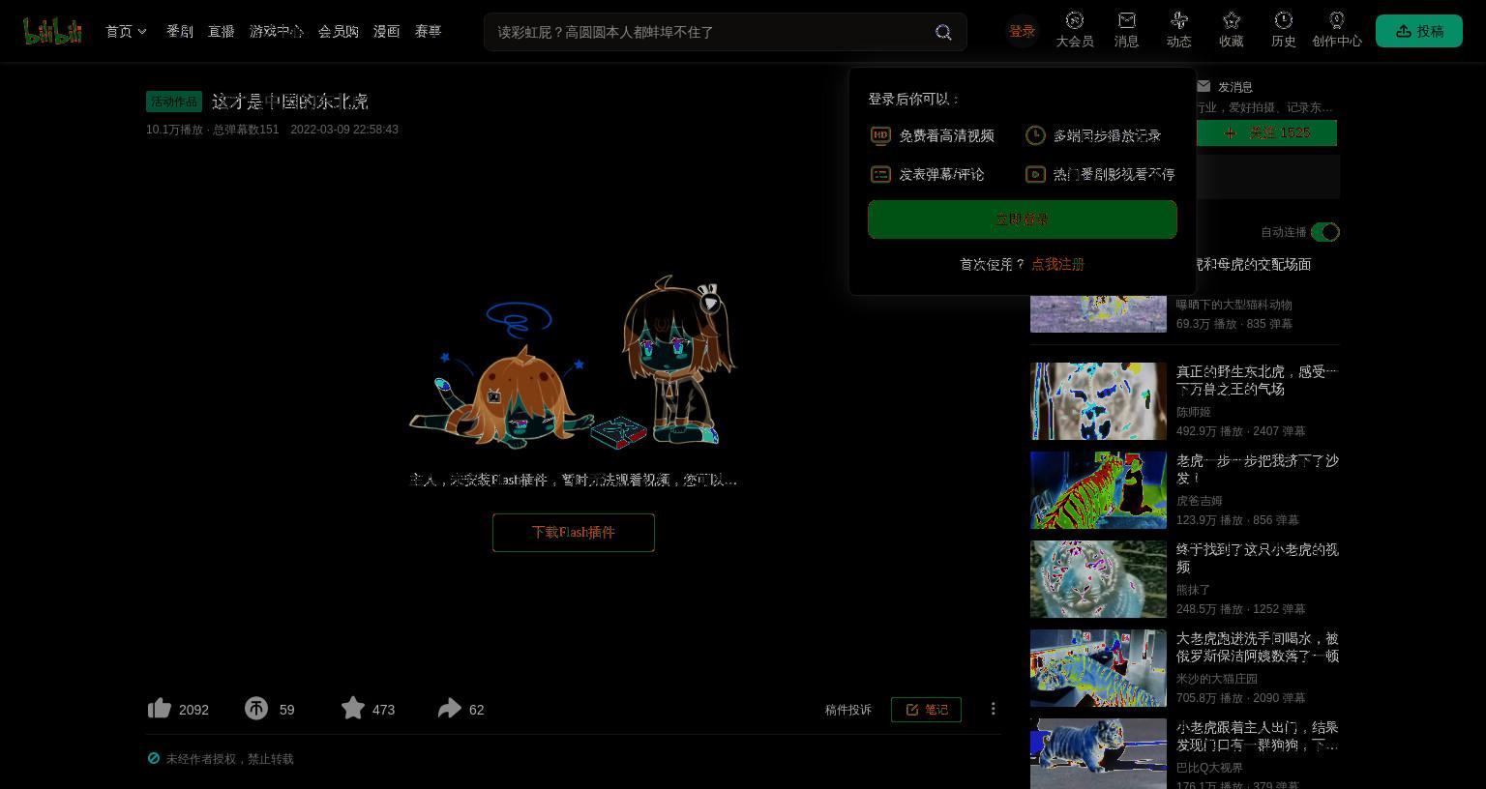
Task: Visit 会员购 shop
Action: (339, 31)
